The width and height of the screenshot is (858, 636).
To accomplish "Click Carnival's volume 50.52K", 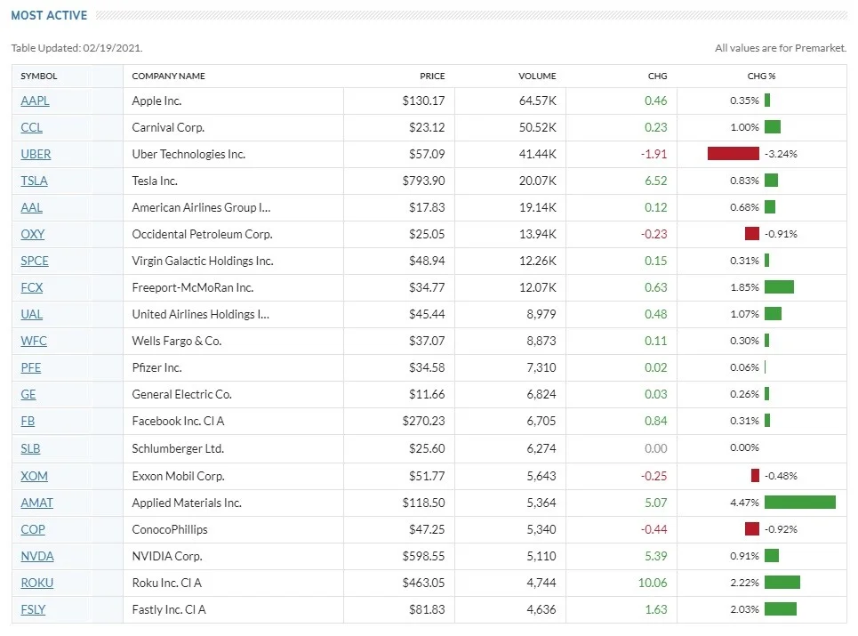I will point(537,127).
